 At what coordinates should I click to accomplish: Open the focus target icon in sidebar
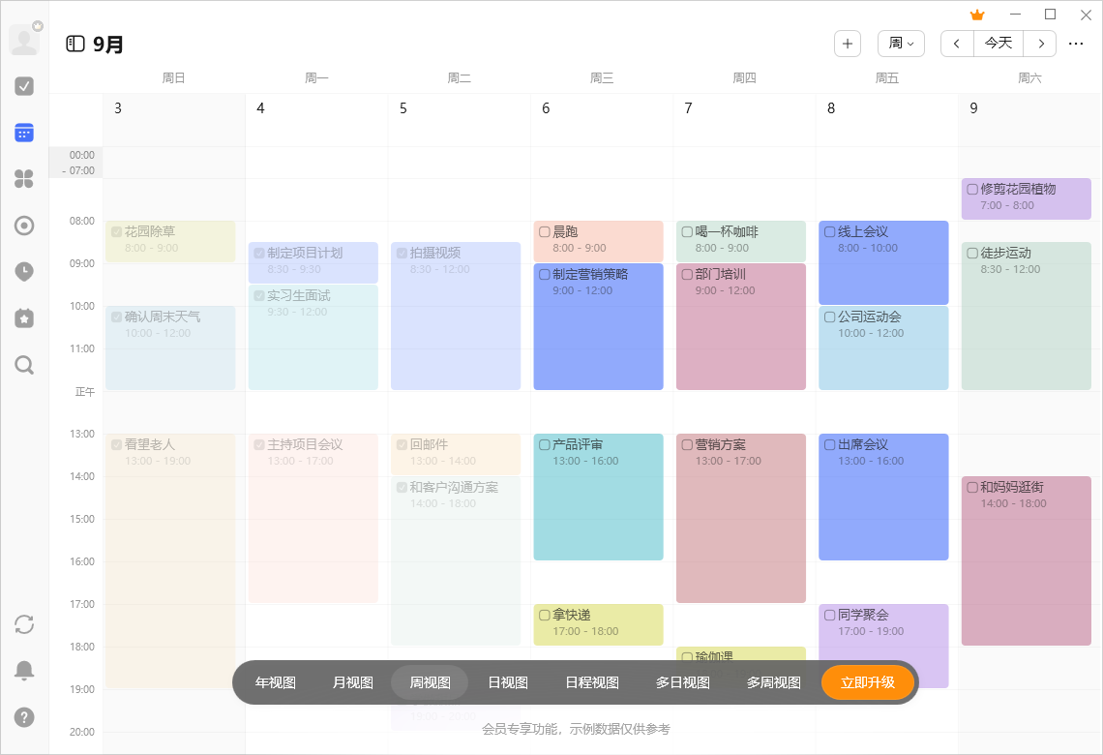24,226
